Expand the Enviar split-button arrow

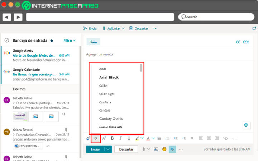coord(108,149)
